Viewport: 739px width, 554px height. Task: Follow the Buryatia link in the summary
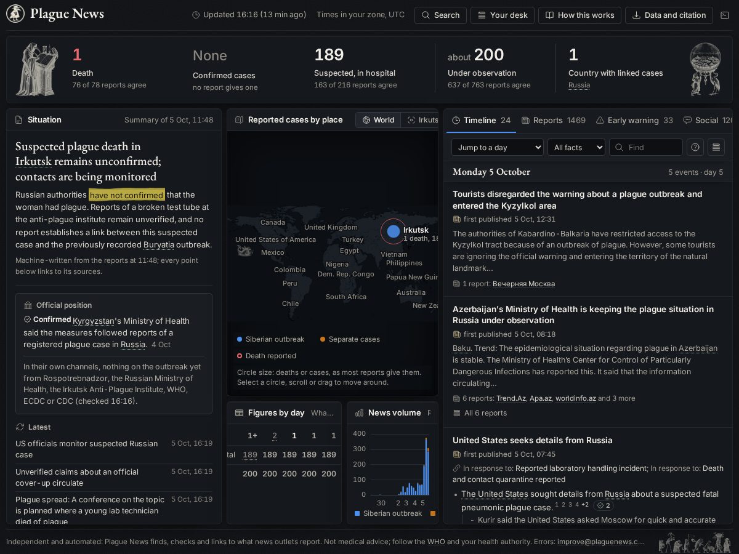coord(159,244)
